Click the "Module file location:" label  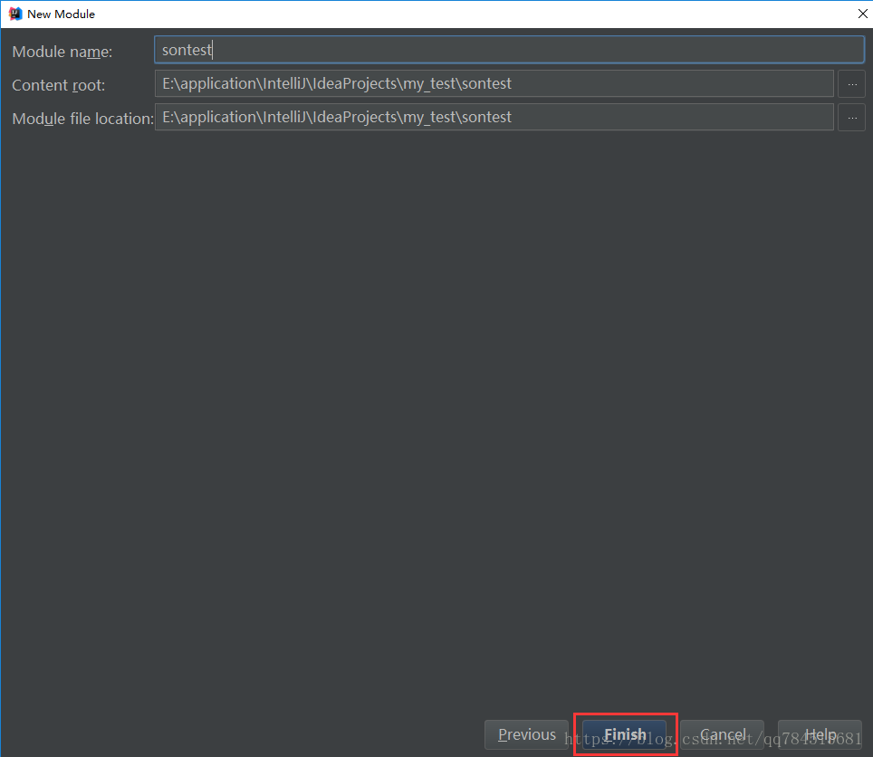83,119
